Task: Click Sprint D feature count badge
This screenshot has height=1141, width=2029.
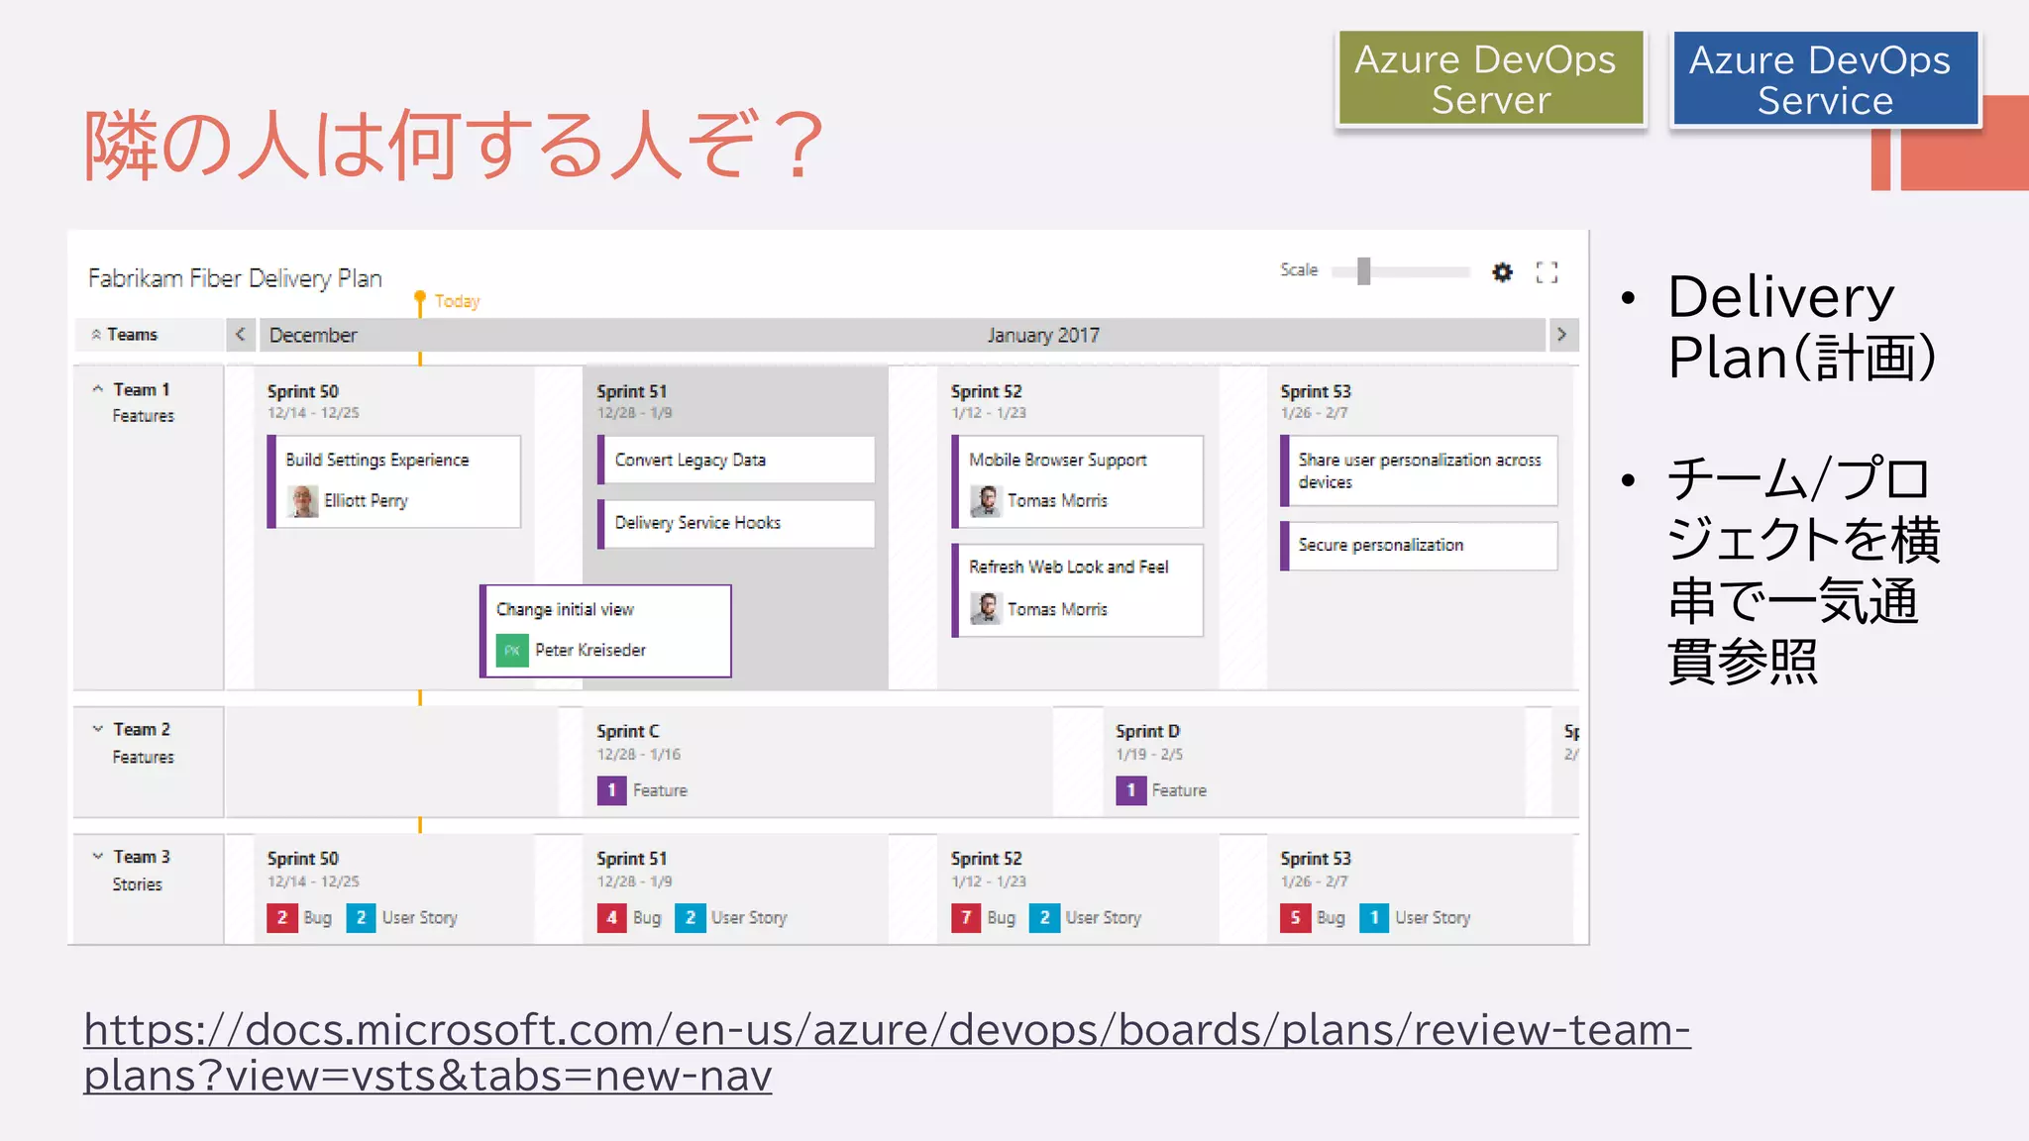Action: pyautogui.click(x=1130, y=790)
